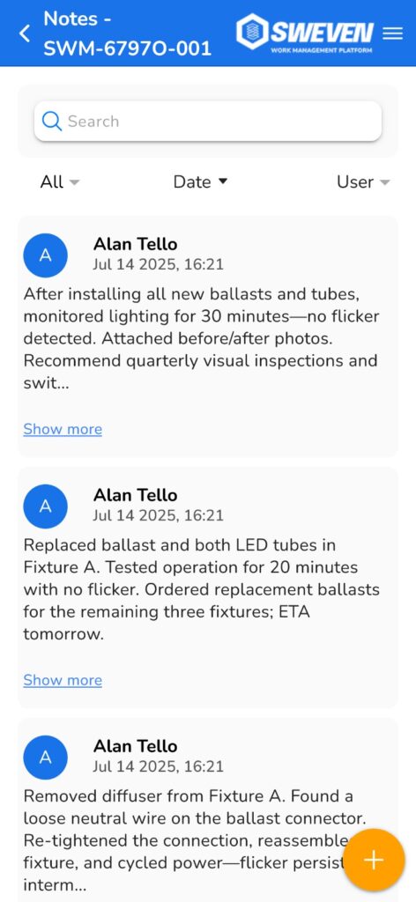Tap the orange plus add-note button

click(374, 860)
